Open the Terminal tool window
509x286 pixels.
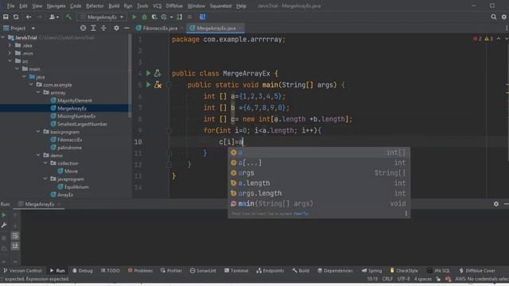(x=236, y=270)
